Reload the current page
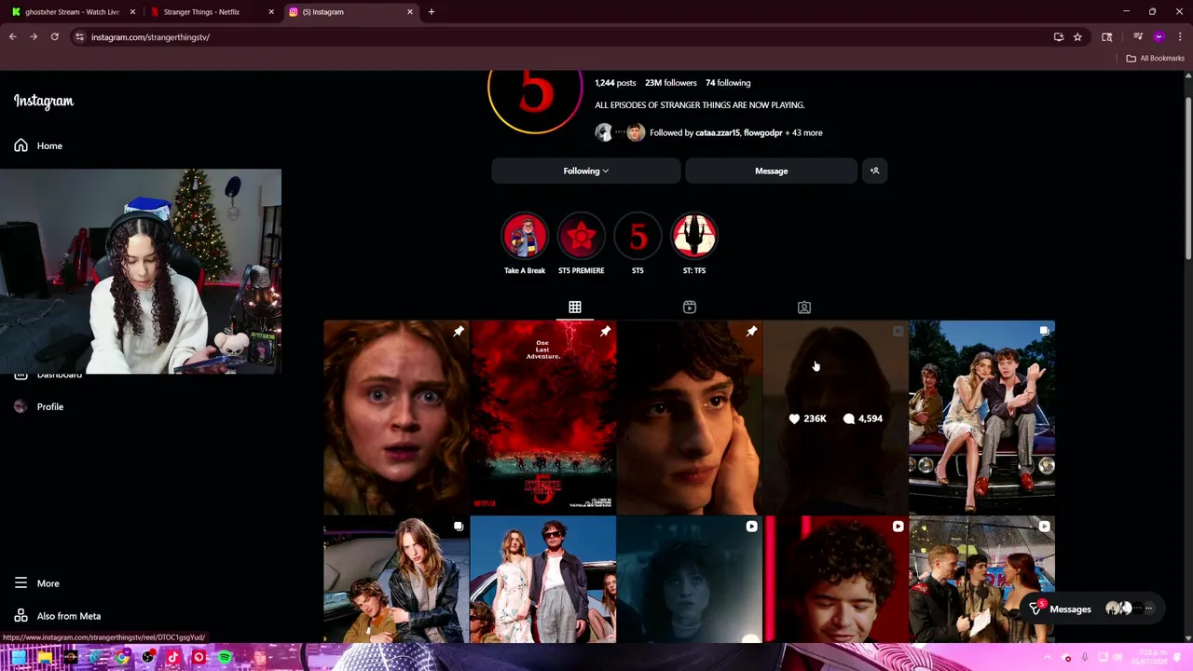 point(55,37)
